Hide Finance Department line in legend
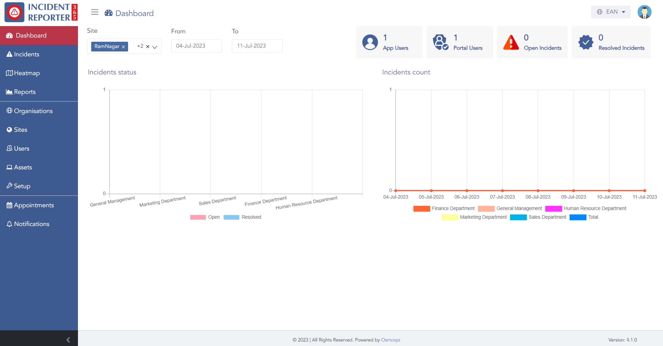This screenshot has height=346, width=663. (421, 209)
